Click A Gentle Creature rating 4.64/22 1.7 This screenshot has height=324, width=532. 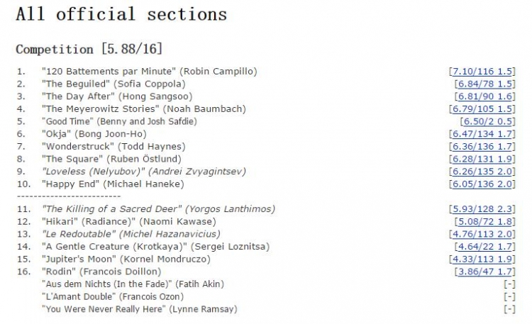point(485,247)
